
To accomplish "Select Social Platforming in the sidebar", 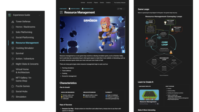I will 25,38.
